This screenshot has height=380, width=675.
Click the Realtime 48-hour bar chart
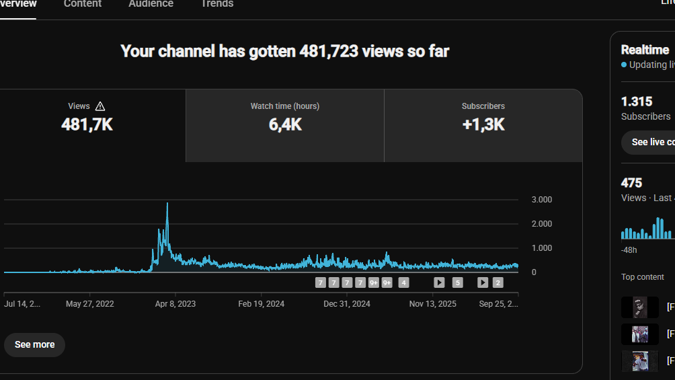(x=647, y=228)
